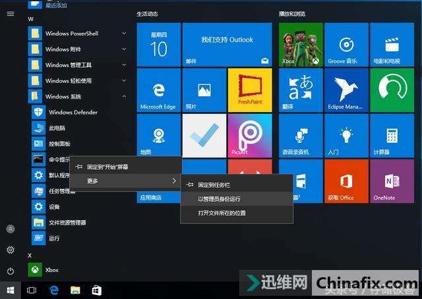Open File Explorer from taskbar
Image resolution: width=422 pixels, height=299 pixels.
(x=75, y=290)
